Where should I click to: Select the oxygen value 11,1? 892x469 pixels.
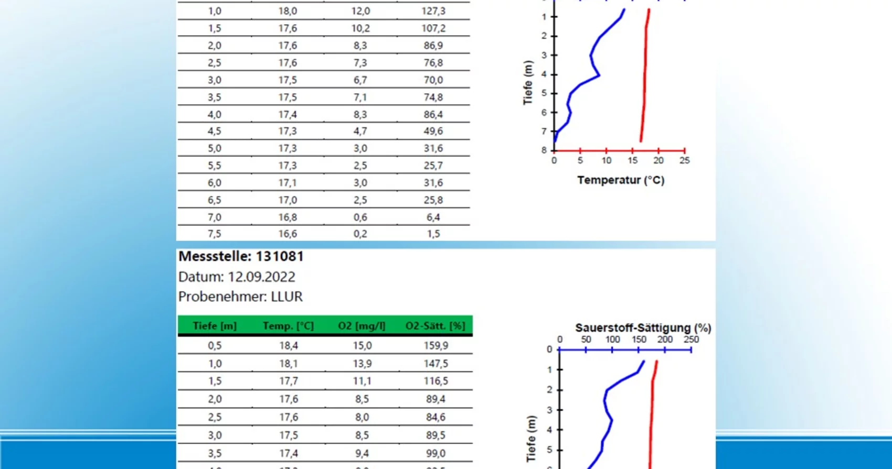pyautogui.click(x=362, y=381)
